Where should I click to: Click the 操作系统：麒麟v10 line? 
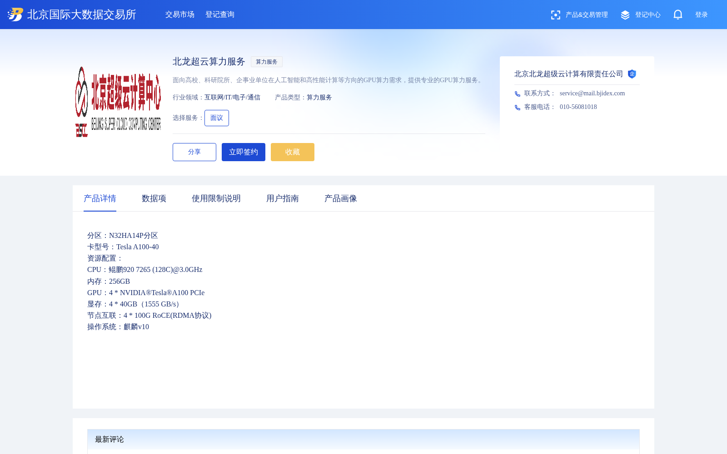pyautogui.click(x=118, y=326)
